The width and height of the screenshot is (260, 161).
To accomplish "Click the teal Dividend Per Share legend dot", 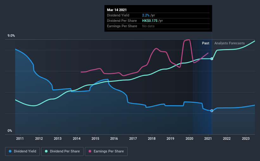I will (x=46, y=151).
